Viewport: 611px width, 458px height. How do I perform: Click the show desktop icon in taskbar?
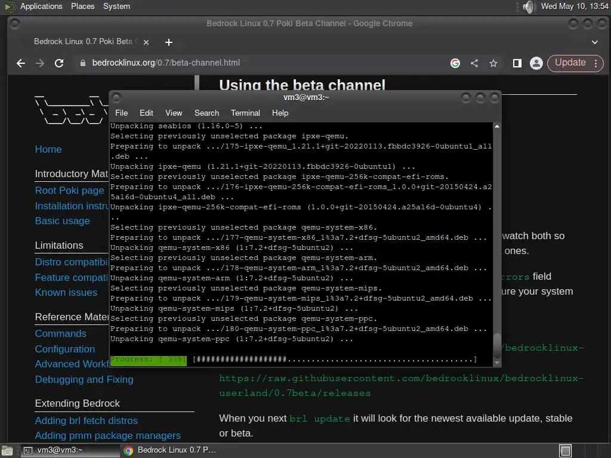coord(7,451)
